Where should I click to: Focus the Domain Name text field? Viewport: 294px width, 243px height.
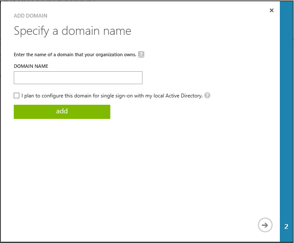[78, 78]
